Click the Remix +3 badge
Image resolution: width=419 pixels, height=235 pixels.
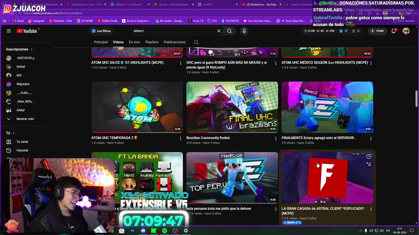tap(292, 223)
